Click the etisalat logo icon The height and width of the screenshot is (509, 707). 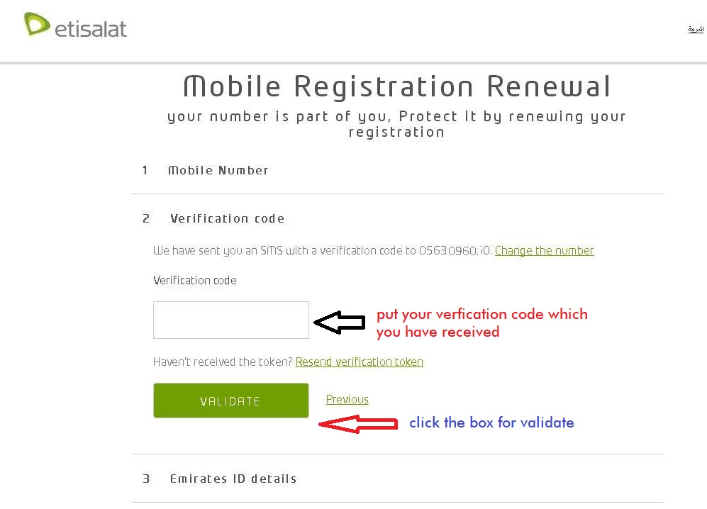click(x=37, y=25)
